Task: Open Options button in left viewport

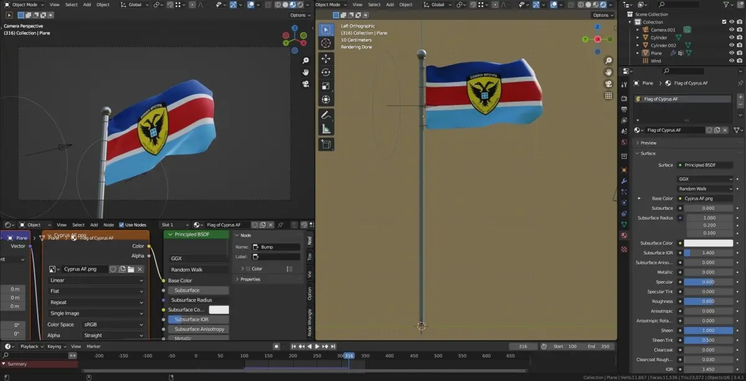Action: point(299,15)
